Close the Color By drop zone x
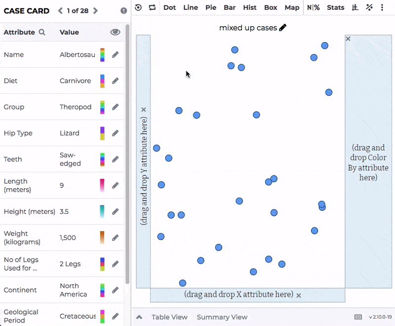395x326 pixels. click(348, 39)
